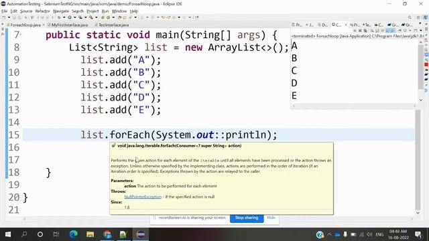The width and height of the screenshot is (429, 241).
Task: Click the Terminate icon in Console toolbar
Action: (x=355, y=30)
